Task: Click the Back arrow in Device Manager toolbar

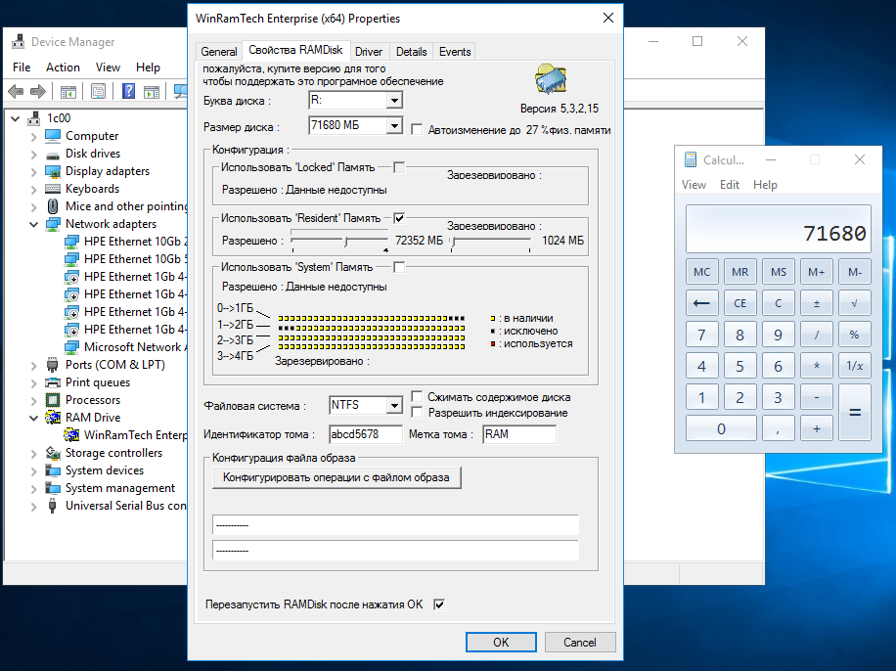Action: pyautogui.click(x=16, y=91)
